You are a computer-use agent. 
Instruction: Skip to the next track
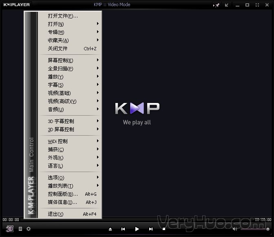coord(151,229)
